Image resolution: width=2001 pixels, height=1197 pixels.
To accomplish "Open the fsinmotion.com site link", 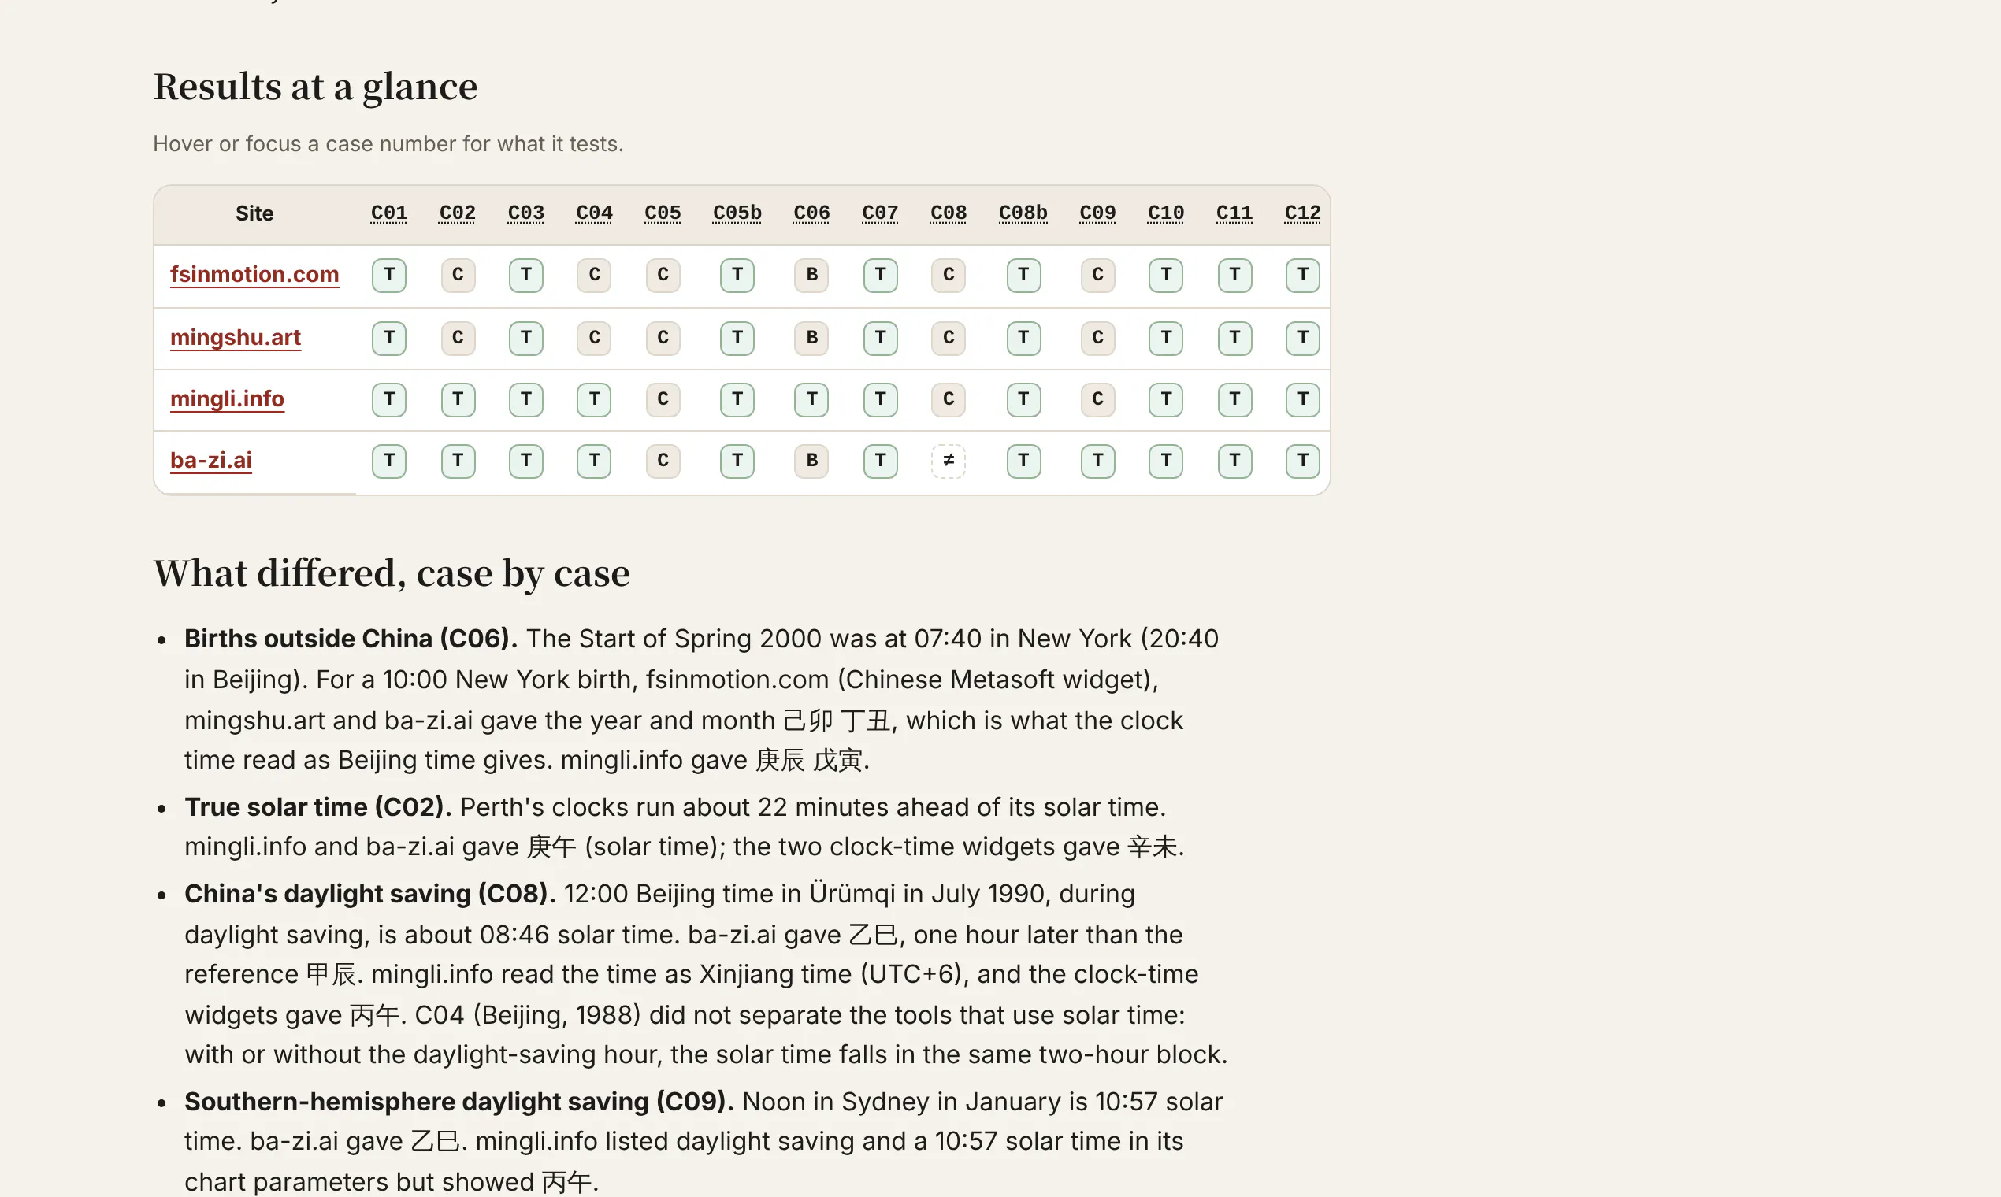I will click(x=254, y=274).
